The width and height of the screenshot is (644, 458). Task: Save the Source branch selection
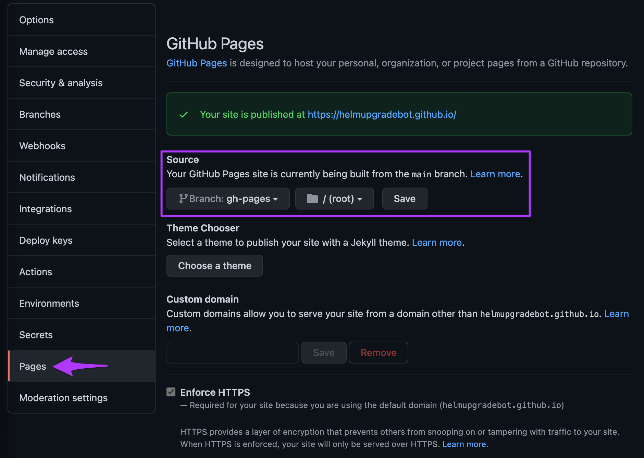pos(405,199)
